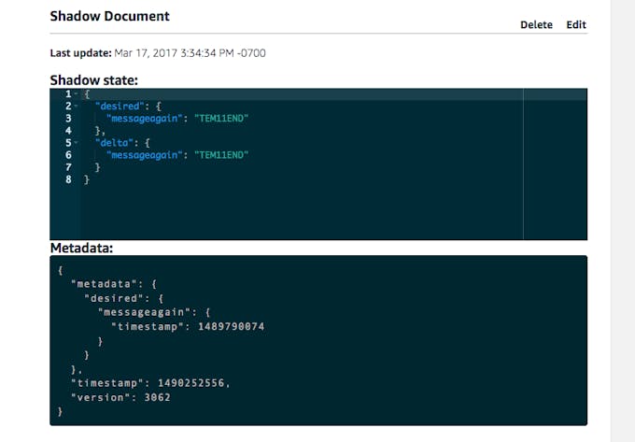The height and width of the screenshot is (442, 635).
Task: Click "messageagain" key on editor line 3
Action: pyautogui.click(x=144, y=119)
